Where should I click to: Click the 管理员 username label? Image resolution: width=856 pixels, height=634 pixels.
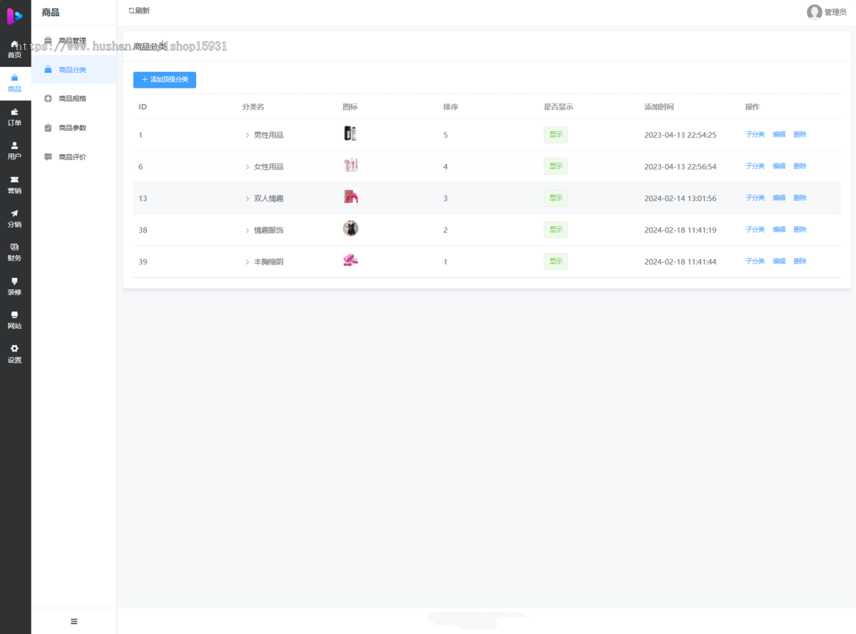click(x=835, y=12)
